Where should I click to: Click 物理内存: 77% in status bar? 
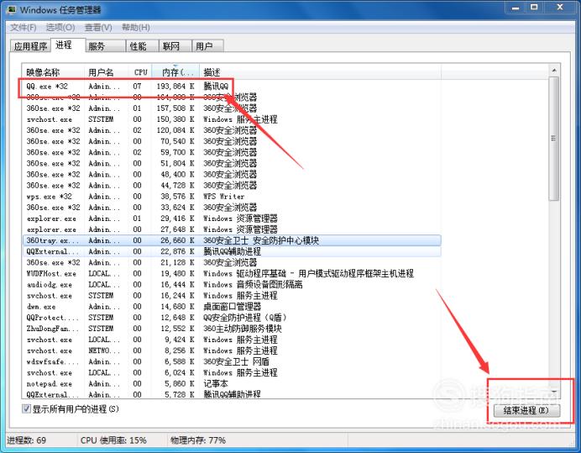pos(198,440)
